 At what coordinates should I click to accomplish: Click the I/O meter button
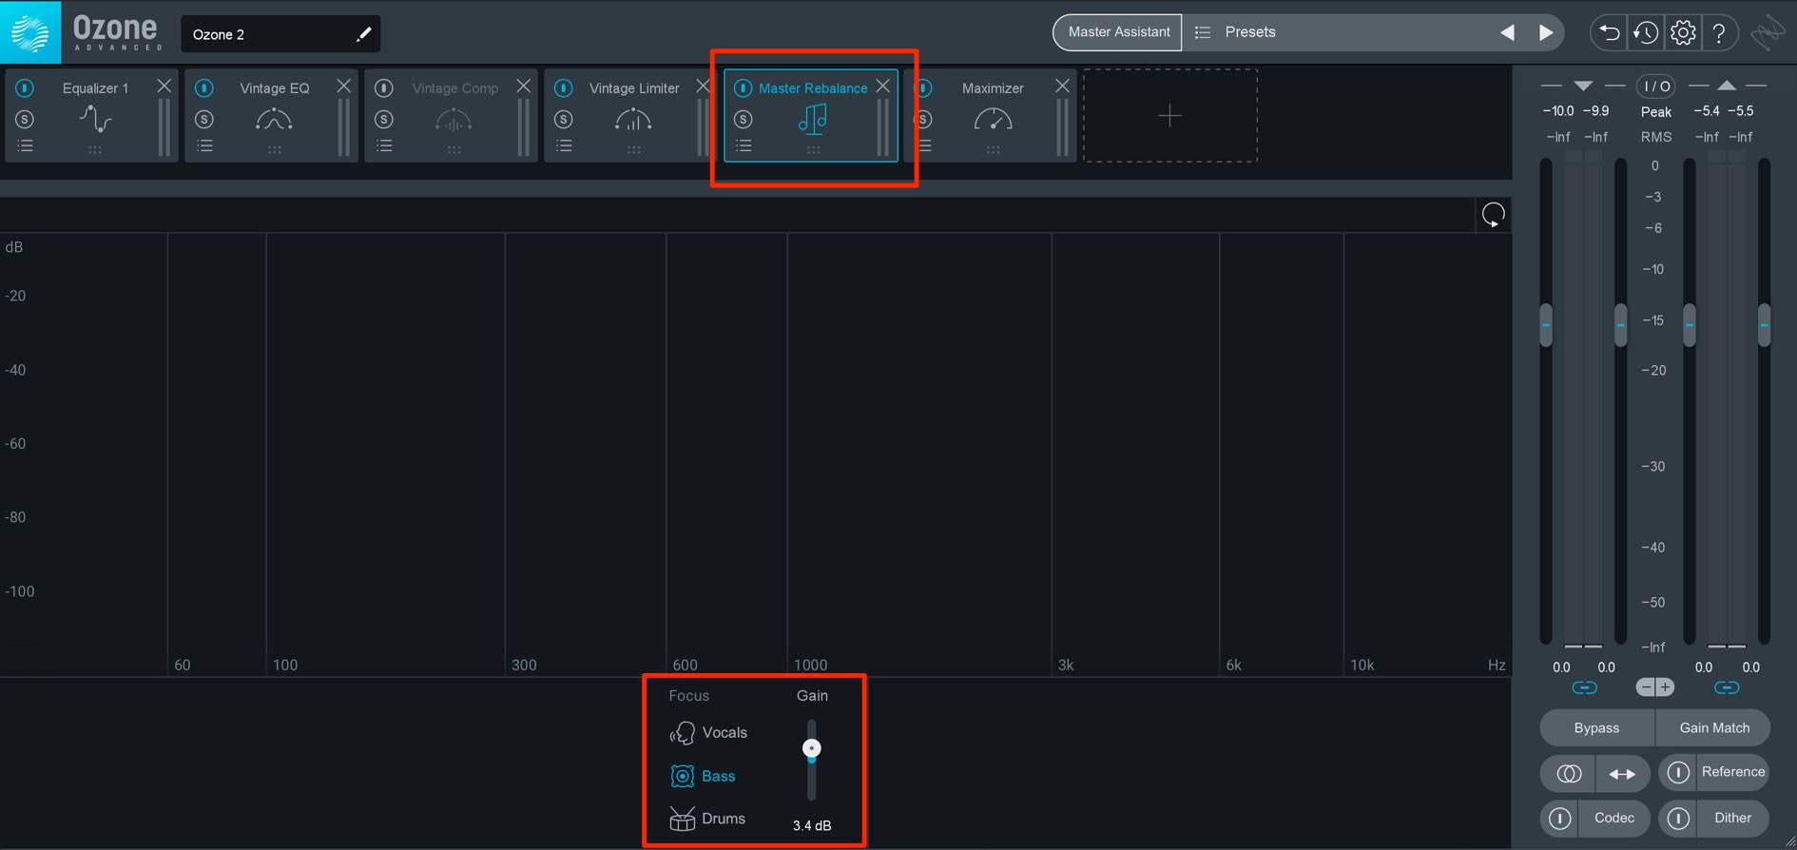coord(1656,86)
